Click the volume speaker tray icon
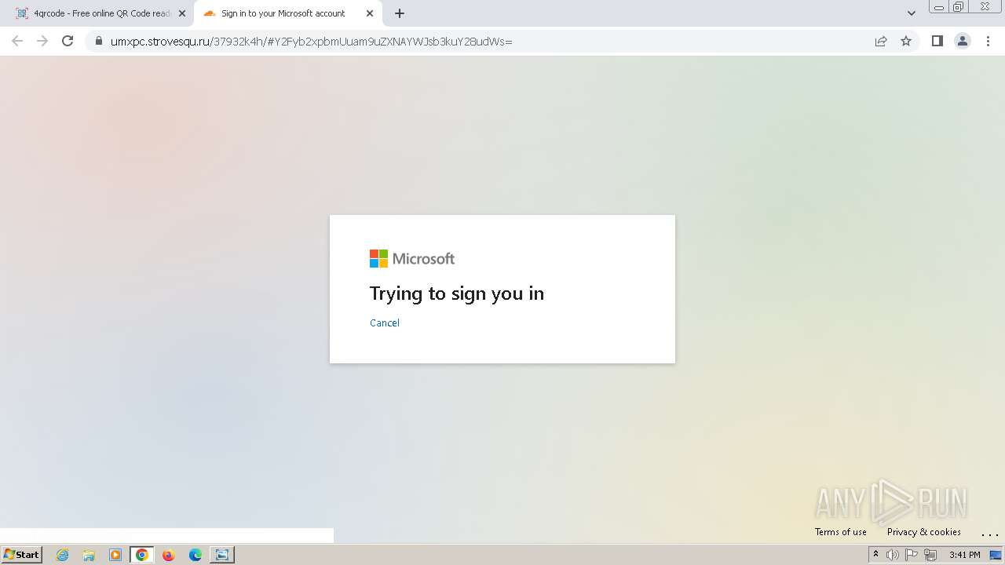 (893, 555)
